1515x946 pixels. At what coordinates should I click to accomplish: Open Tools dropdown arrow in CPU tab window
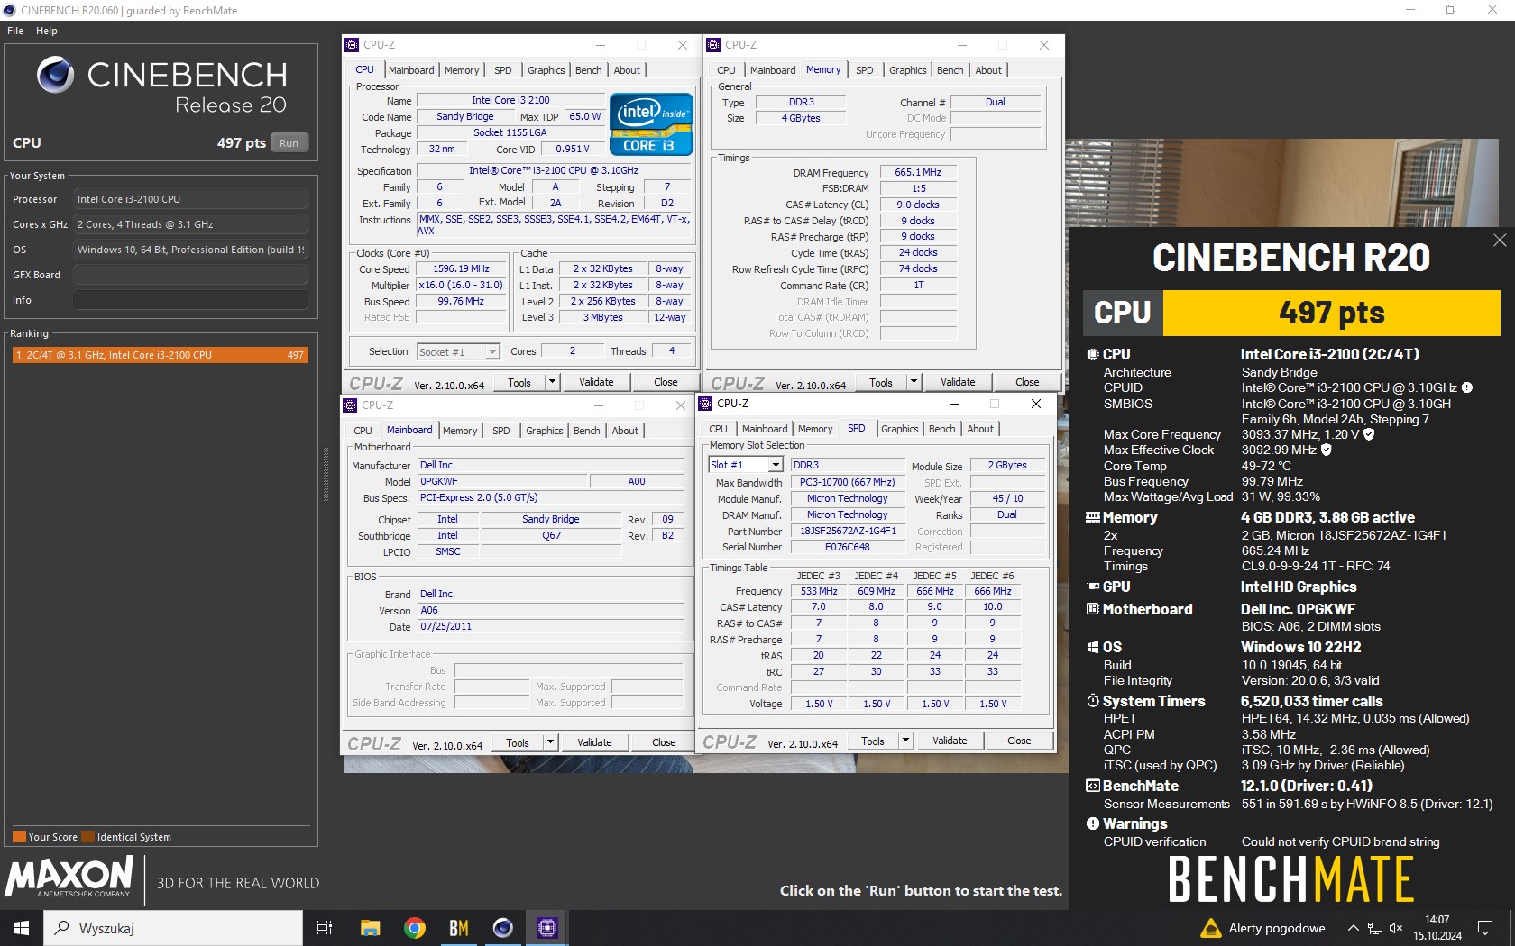pyautogui.click(x=552, y=382)
